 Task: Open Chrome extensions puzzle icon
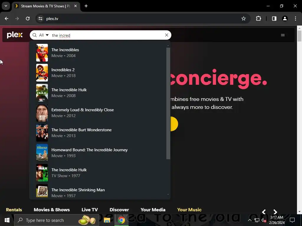(258, 19)
